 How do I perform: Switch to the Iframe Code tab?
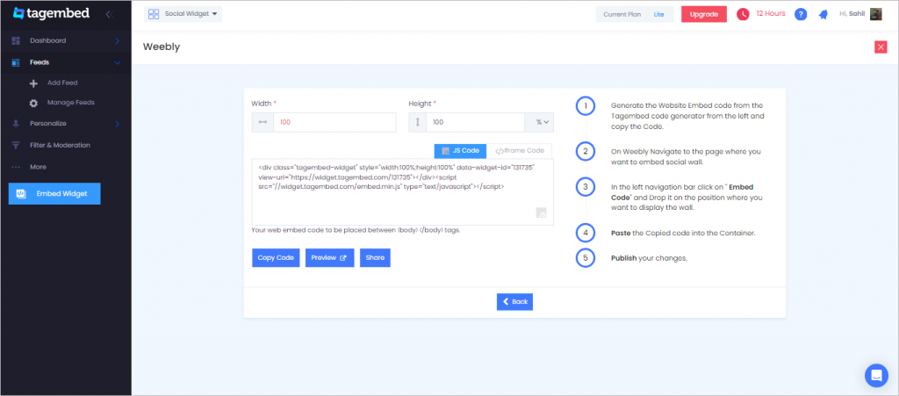[520, 151]
